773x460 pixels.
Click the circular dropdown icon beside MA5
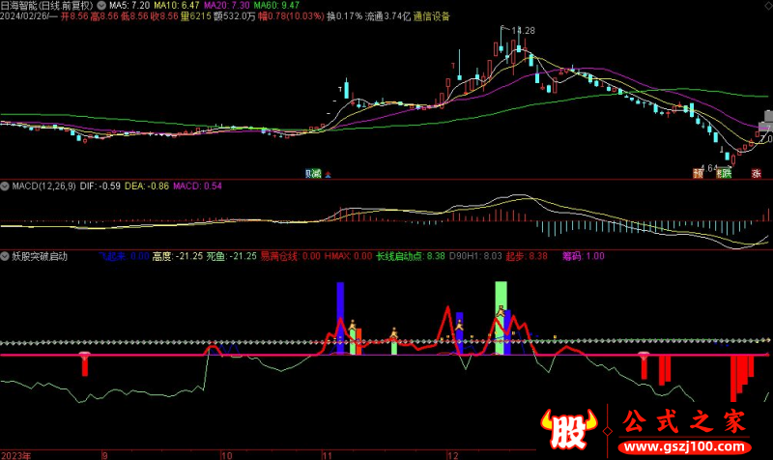tap(101, 5)
